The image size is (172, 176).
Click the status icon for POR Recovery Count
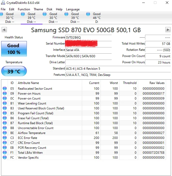click(x=5, y=147)
